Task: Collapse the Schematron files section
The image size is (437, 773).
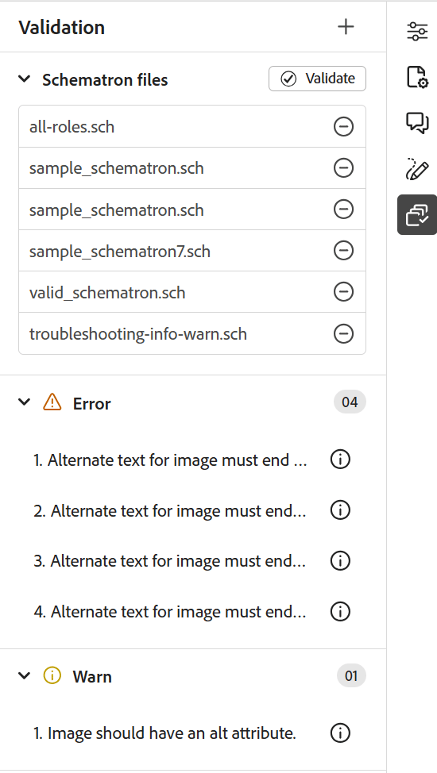Action: point(24,79)
